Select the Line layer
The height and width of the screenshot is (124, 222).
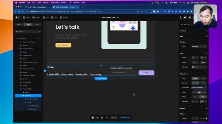point(26,92)
